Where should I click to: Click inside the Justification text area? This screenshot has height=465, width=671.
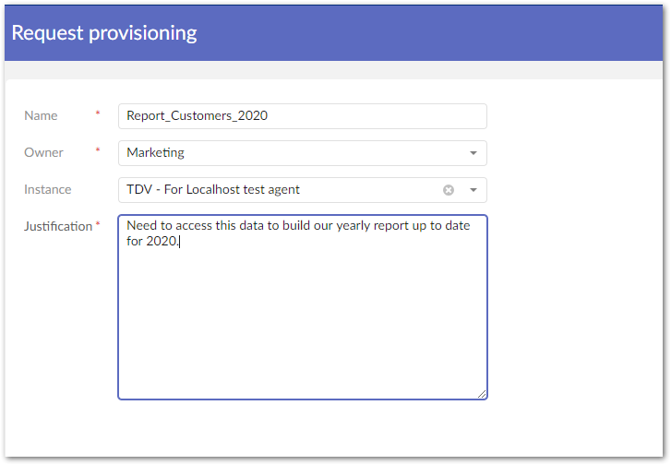tap(302, 307)
